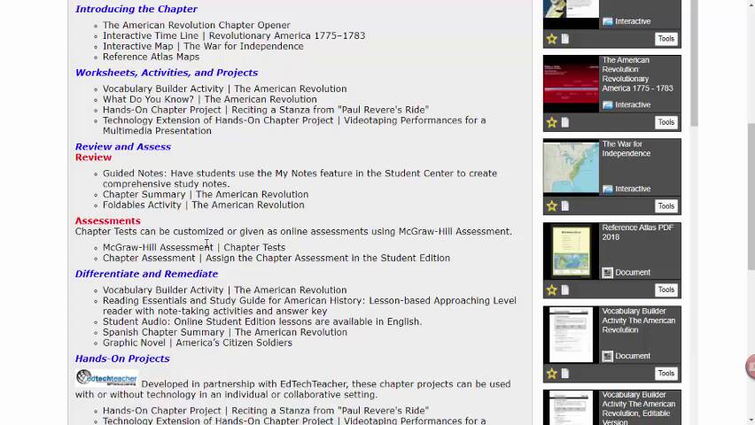Image resolution: width=755 pixels, height=425 pixels.
Task: Open The War for Independence map thumbnail
Action: point(571,168)
